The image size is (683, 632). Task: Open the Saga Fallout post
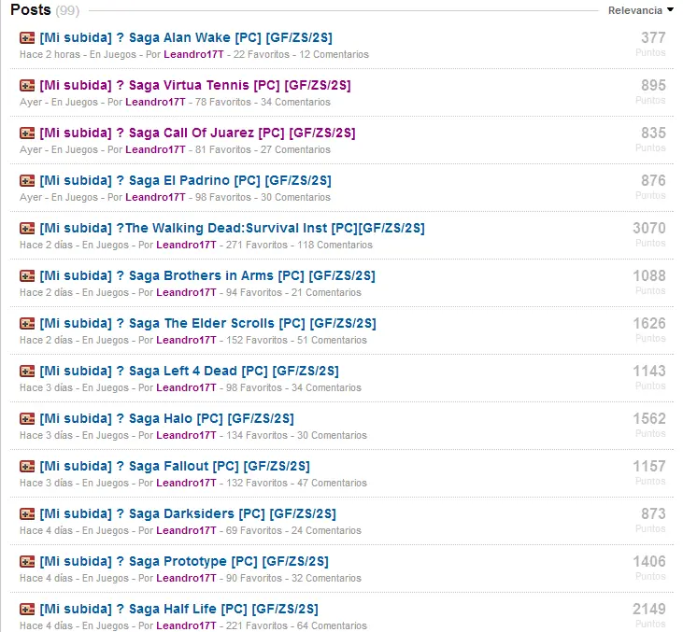tap(175, 466)
